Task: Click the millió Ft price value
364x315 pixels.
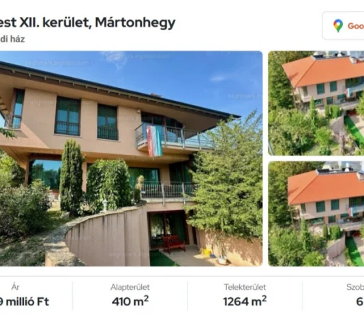Action: 24,301
